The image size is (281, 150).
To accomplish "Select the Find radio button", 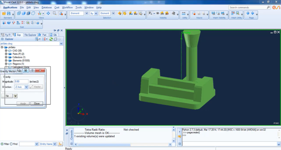I will coord(11,144).
